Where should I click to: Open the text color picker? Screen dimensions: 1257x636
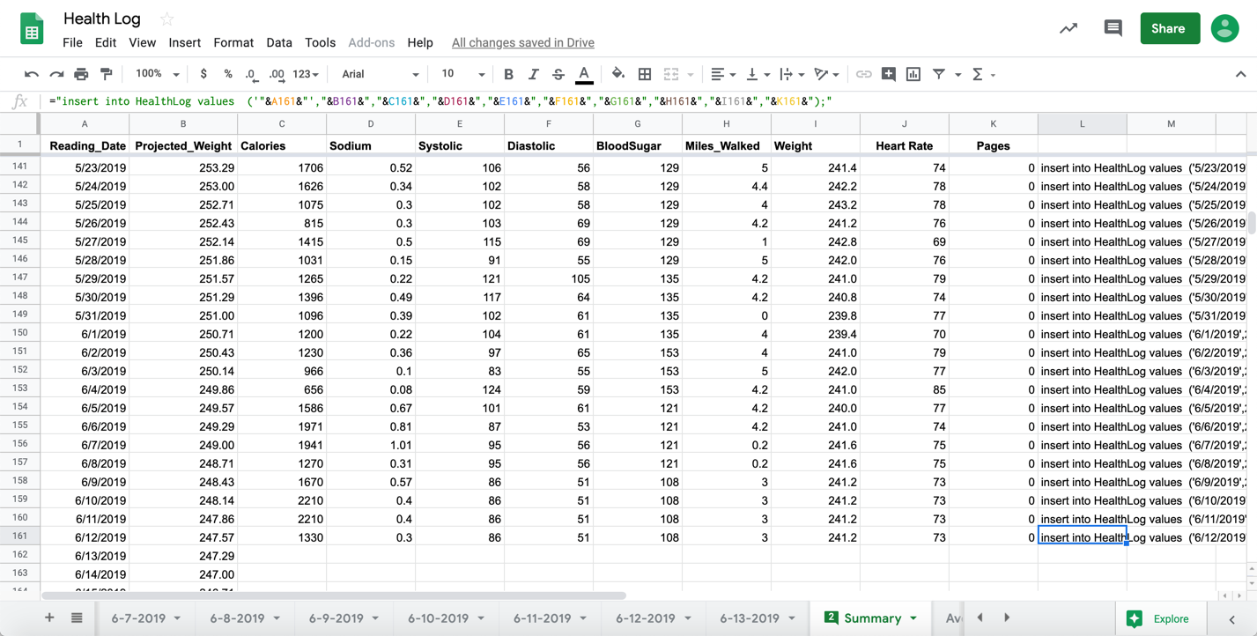tap(583, 75)
